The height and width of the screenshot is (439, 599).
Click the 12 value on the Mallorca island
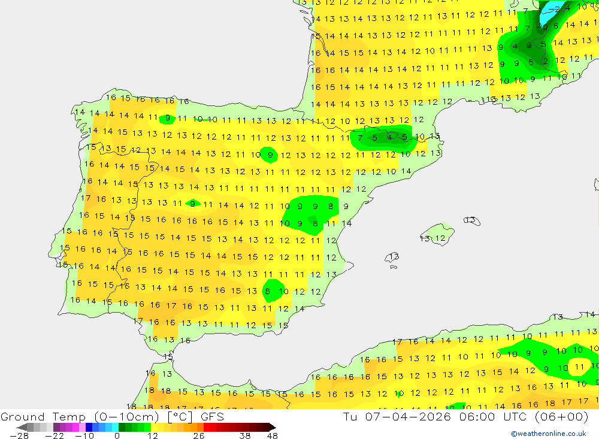440,238
